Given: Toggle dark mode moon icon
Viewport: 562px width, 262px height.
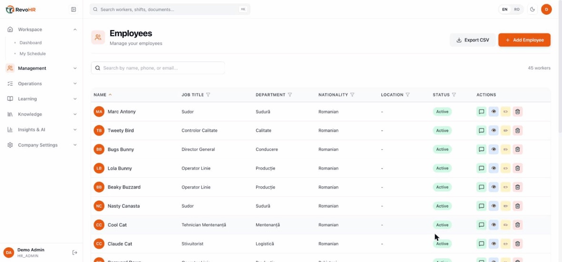Looking at the screenshot, I should (x=532, y=10).
